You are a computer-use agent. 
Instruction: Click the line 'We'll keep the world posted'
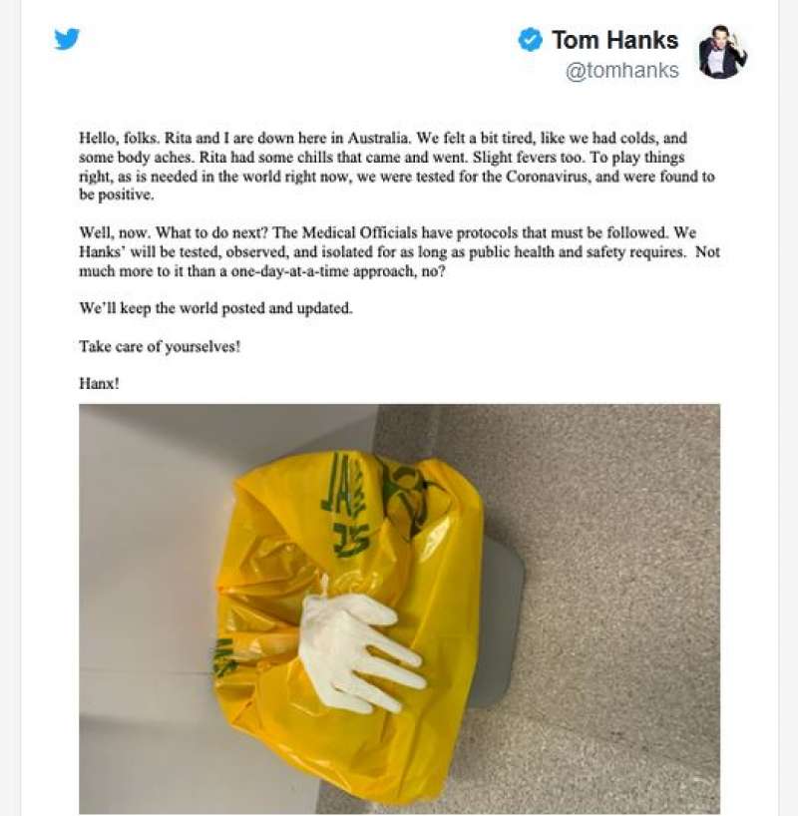215,308
